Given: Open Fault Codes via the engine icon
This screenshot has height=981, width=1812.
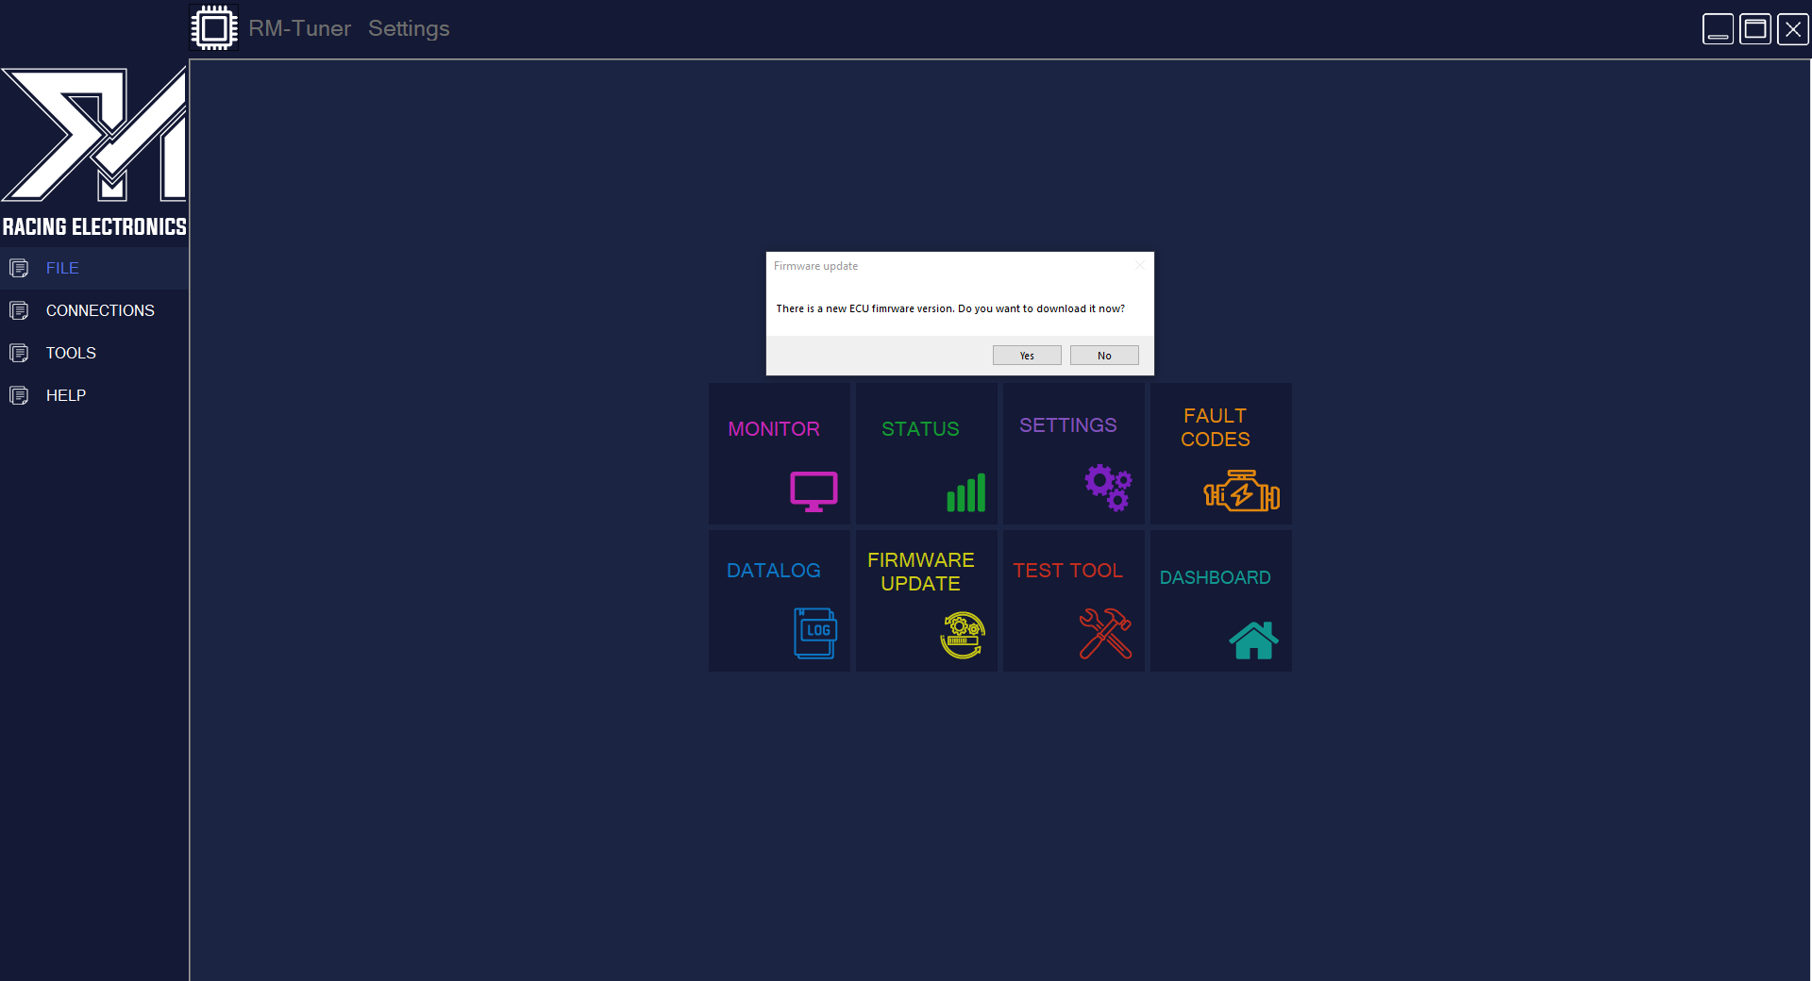Looking at the screenshot, I should (1240, 490).
